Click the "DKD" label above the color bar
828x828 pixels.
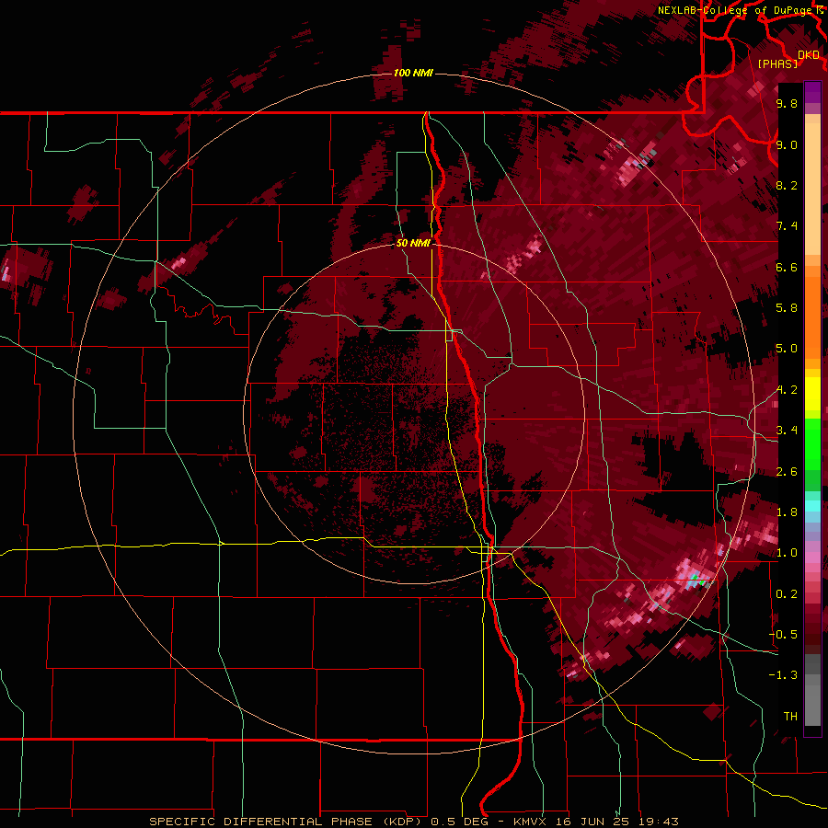809,55
